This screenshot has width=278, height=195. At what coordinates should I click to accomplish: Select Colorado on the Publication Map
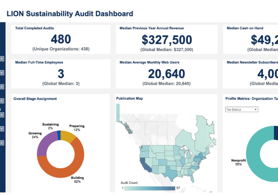point(162,162)
